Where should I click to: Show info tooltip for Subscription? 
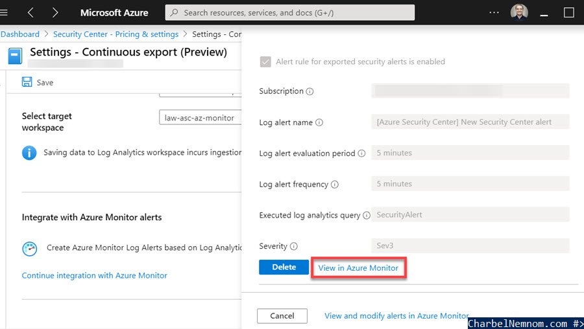(310, 91)
